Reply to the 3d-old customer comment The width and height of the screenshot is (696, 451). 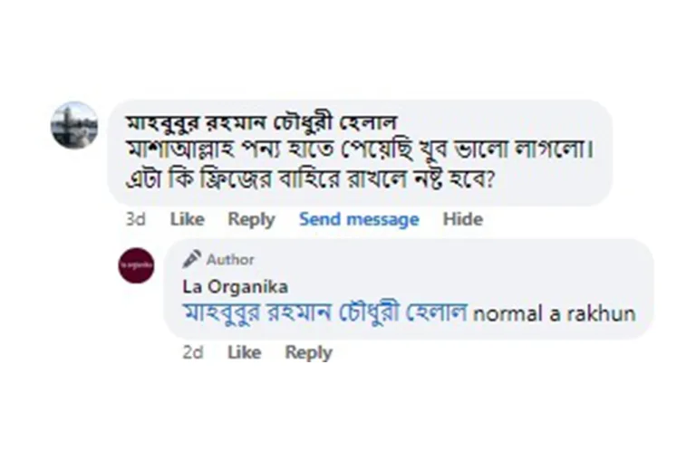click(x=251, y=219)
